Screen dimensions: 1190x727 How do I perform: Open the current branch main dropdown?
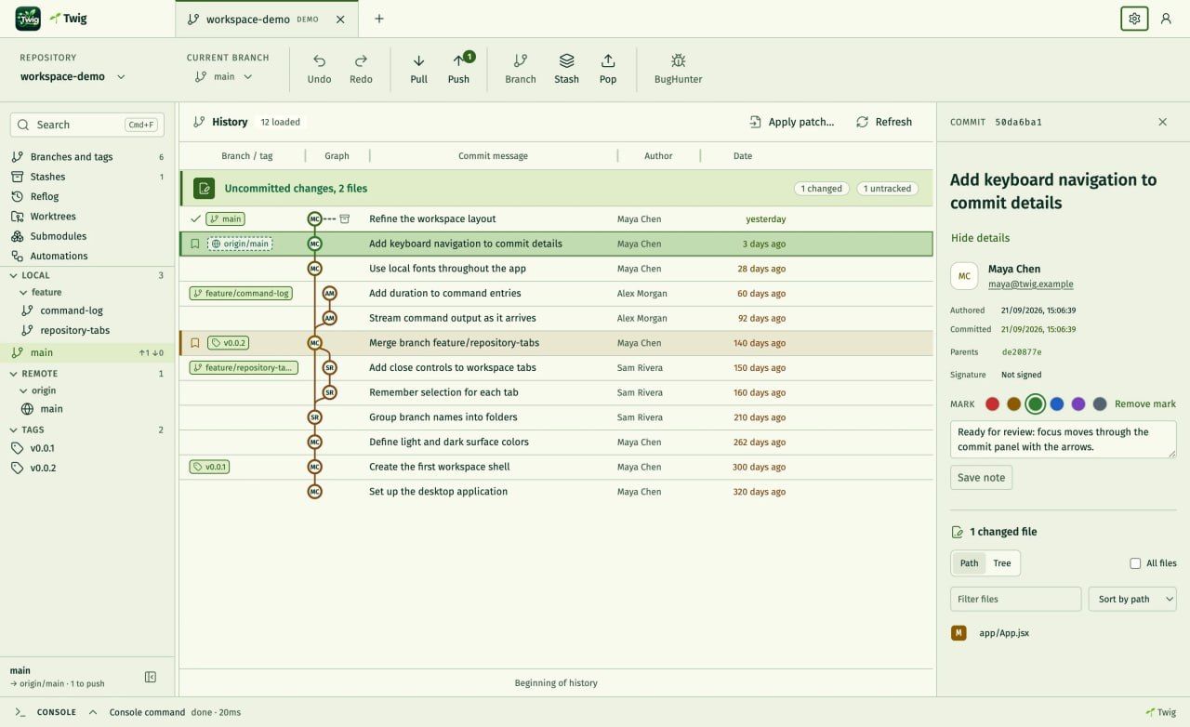click(224, 76)
